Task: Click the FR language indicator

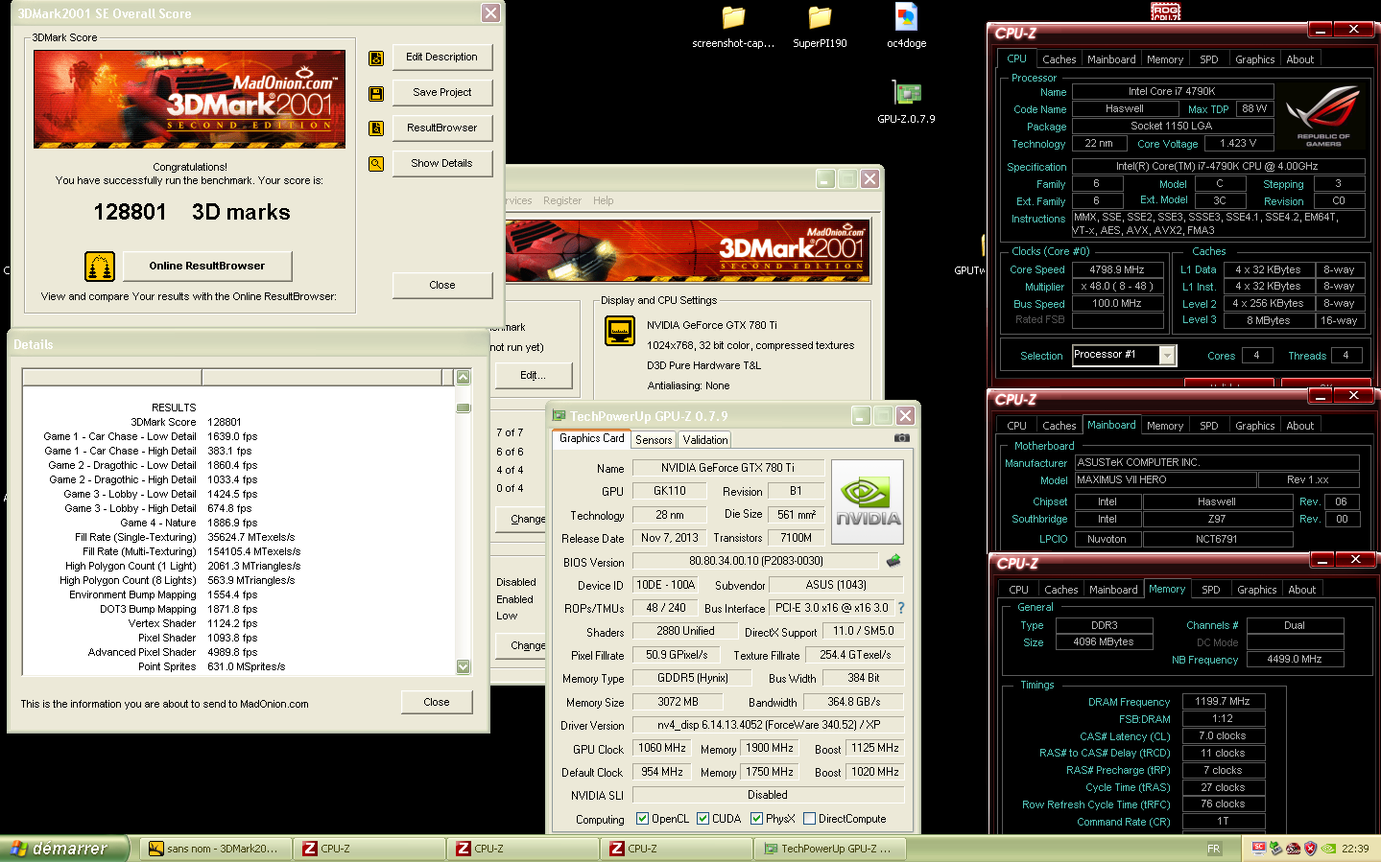Action: (1214, 849)
